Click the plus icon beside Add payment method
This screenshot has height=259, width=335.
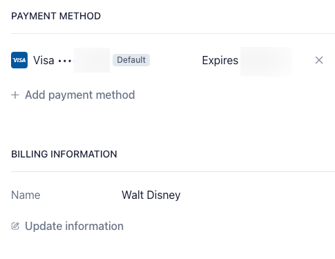click(x=15, y=95)
